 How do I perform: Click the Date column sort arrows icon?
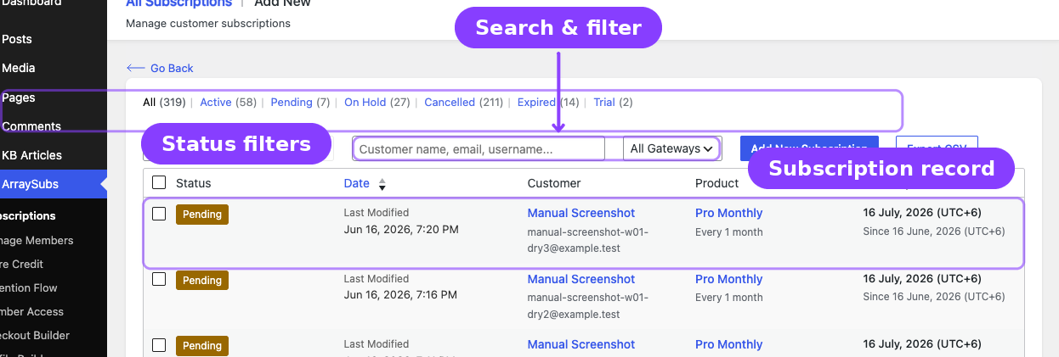pyautogui.click(x=382, y=184)
